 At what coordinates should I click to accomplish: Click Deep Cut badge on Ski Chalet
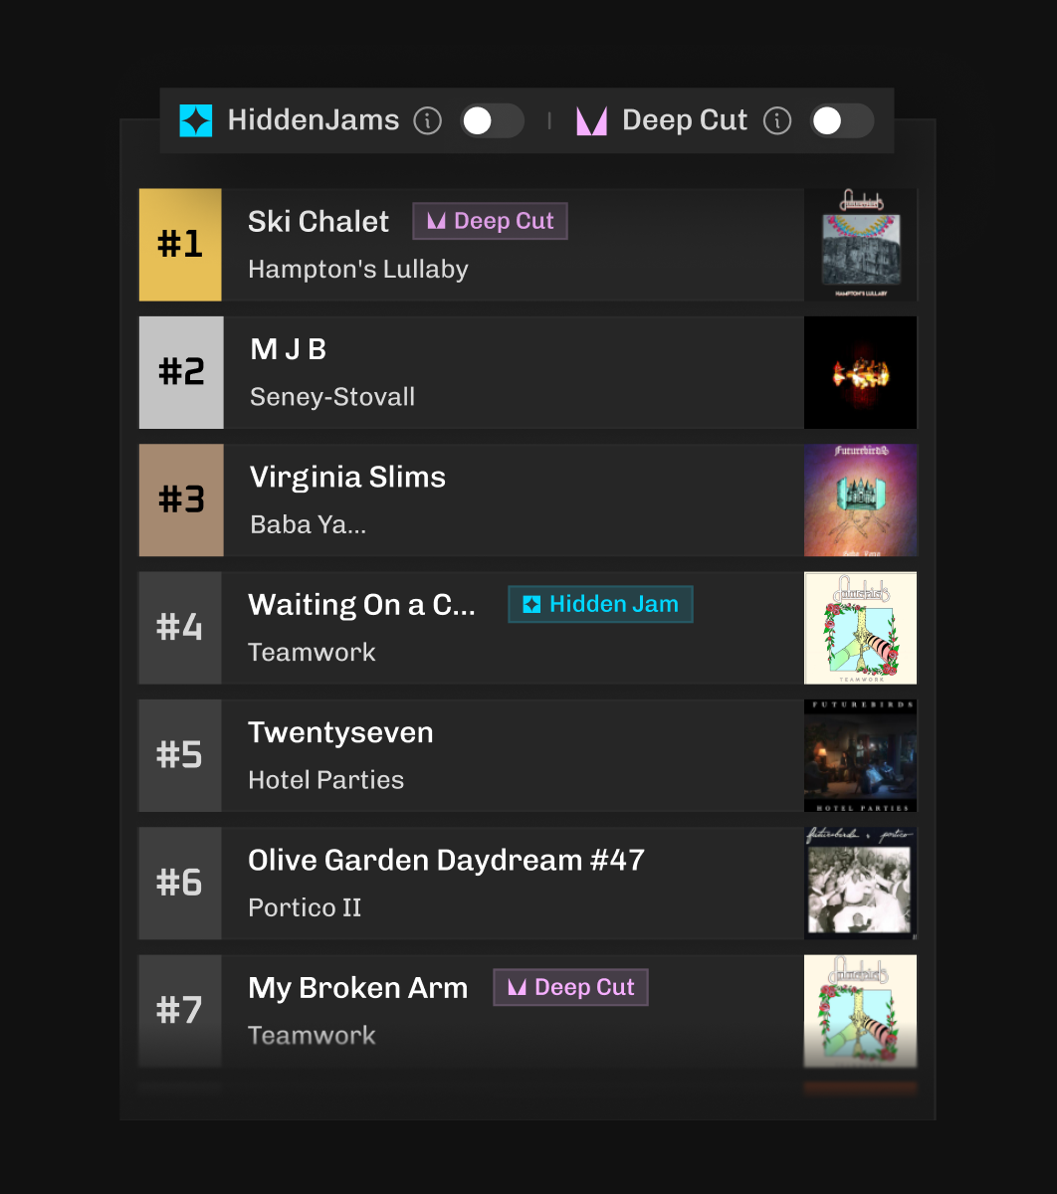(491, 221)
